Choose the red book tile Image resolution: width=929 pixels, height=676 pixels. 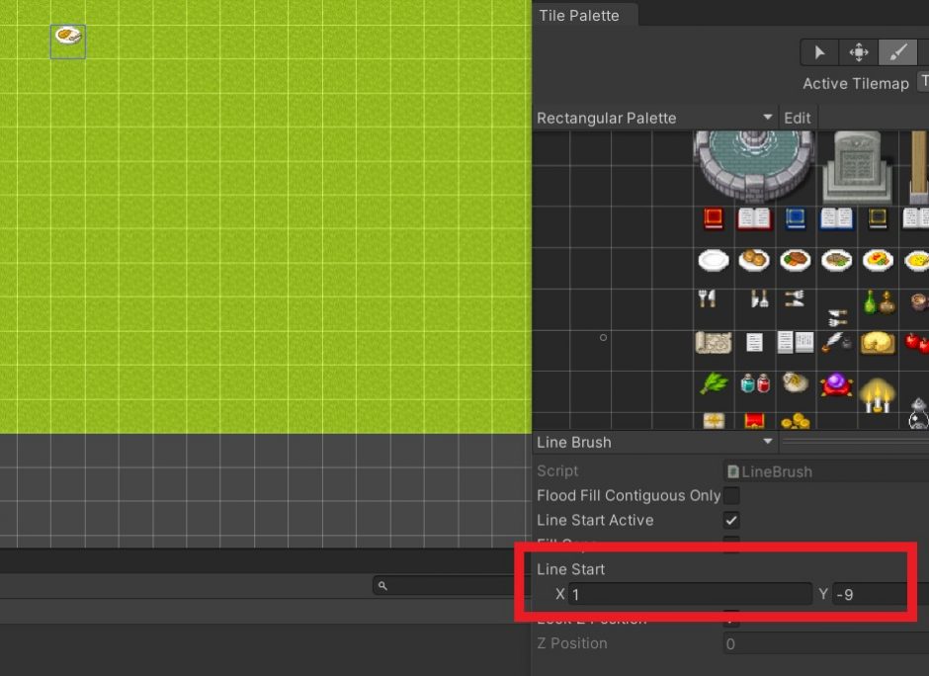coord(714,218)
